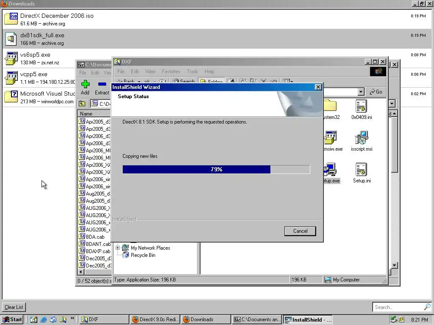Select the vs6sp5.exe installer icon

tap(11, 58)
